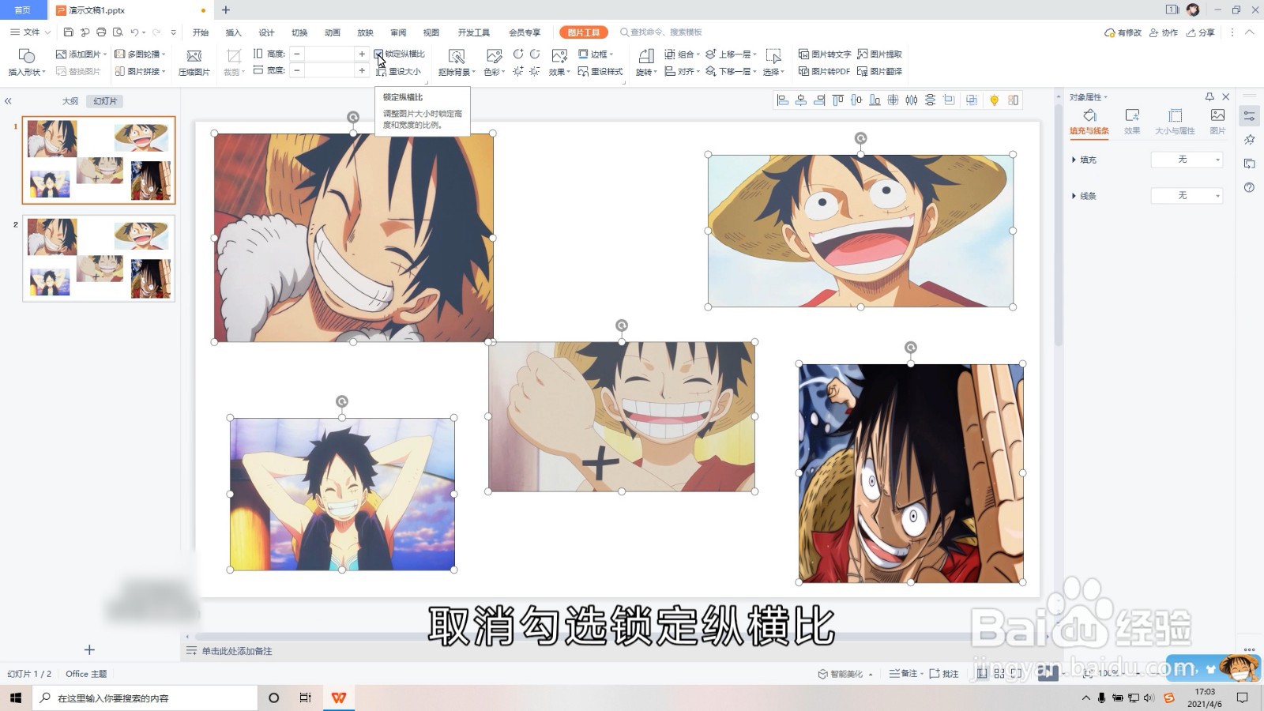This screenshot has width=1264, height=711.
Task: Open the 抠除背景 tool
Action: [456, 62]
